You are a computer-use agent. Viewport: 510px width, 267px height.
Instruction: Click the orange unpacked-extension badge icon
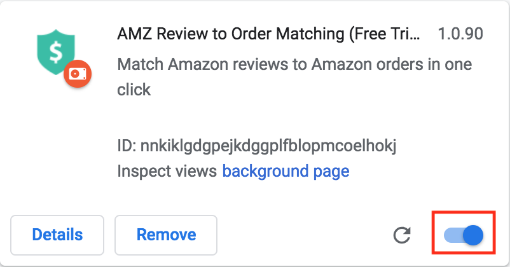[x=78, y=74]
